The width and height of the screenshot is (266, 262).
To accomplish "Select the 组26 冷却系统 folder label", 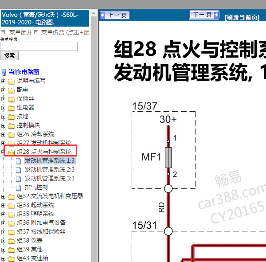I will coord(35,134).
